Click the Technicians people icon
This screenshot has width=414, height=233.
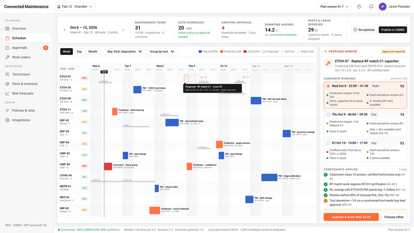point(7,74)
